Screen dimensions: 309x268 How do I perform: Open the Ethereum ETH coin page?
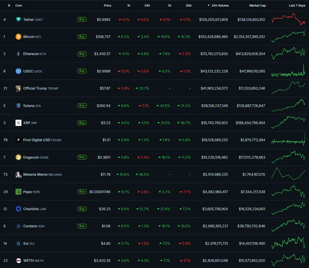coord(35,54)
